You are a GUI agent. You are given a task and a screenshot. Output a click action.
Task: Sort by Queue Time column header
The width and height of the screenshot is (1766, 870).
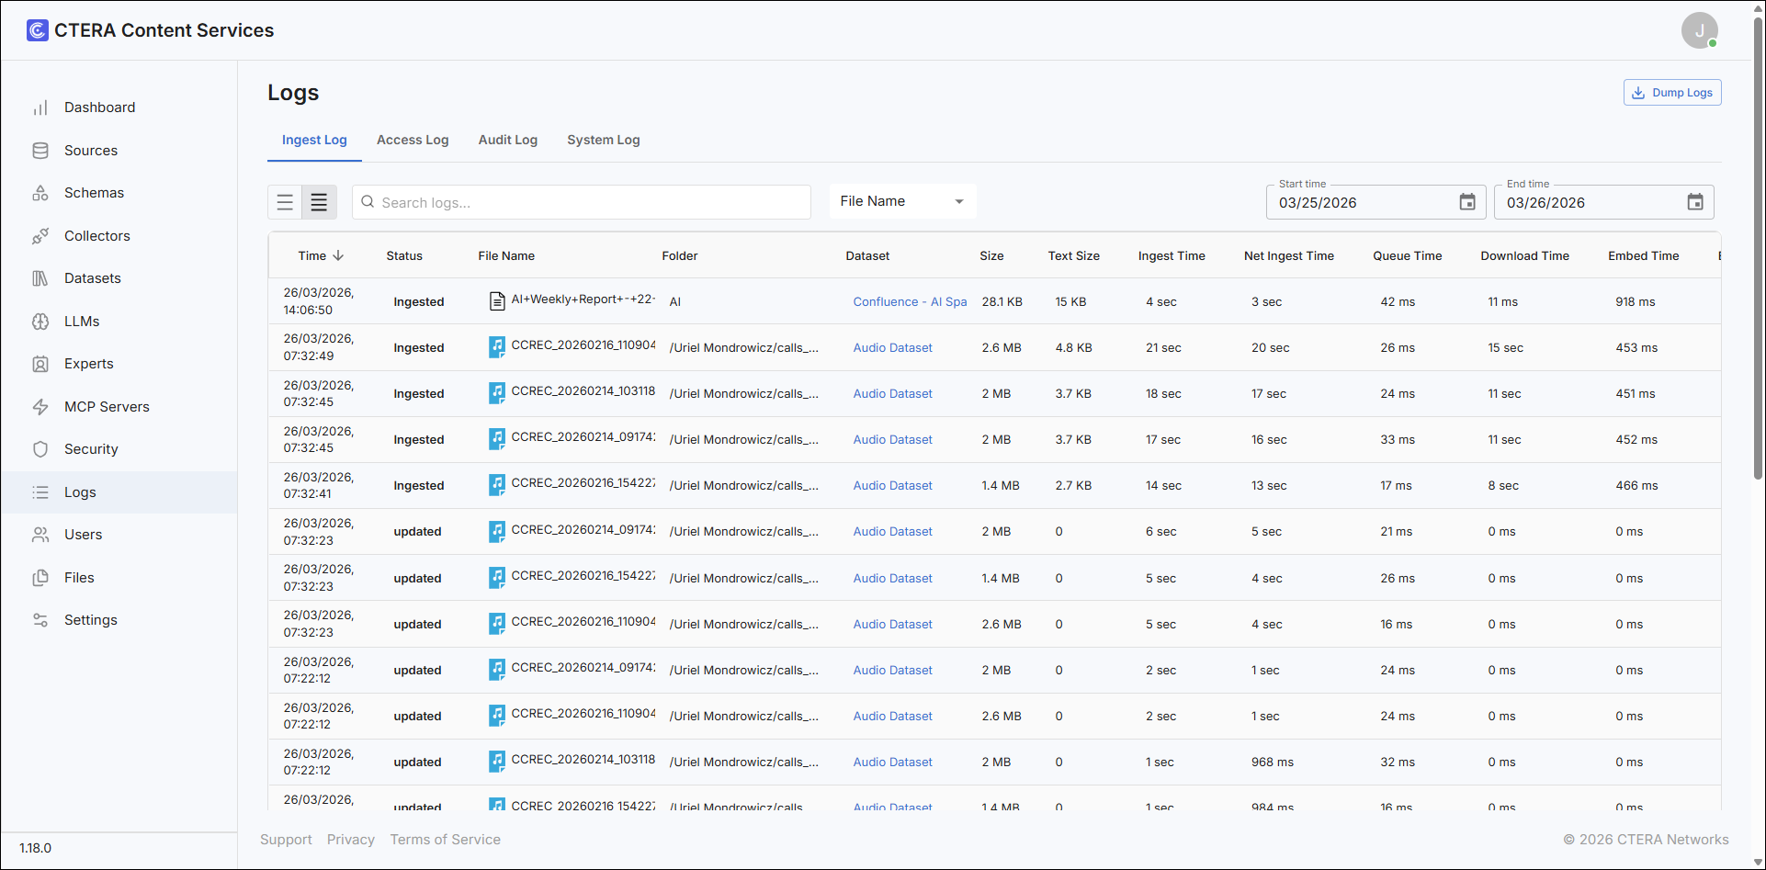pos(1408,255)
